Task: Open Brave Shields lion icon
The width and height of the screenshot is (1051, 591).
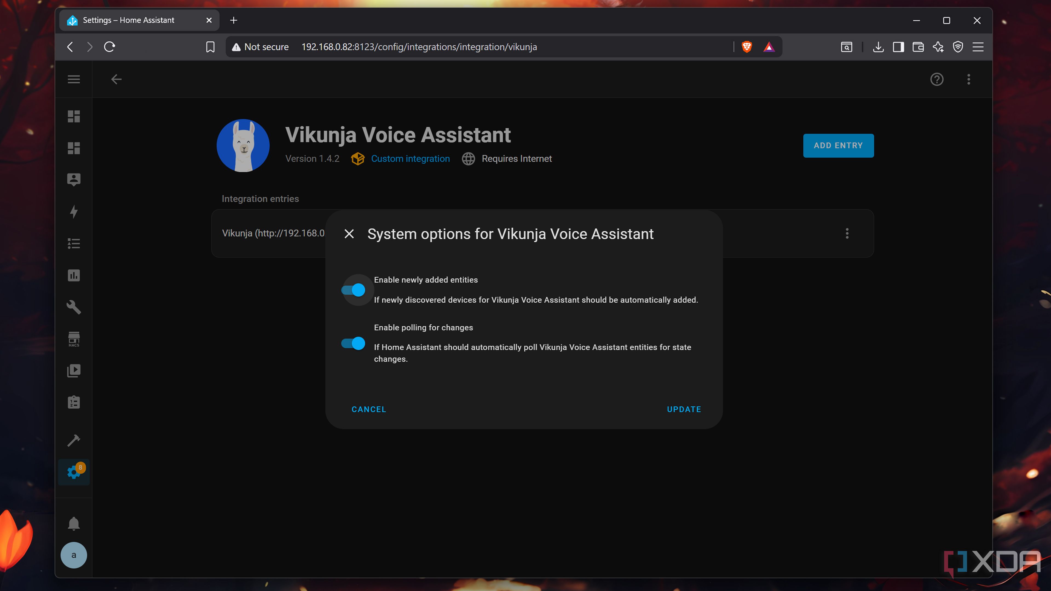Action: pyautogui.click(x=747, y=47)
